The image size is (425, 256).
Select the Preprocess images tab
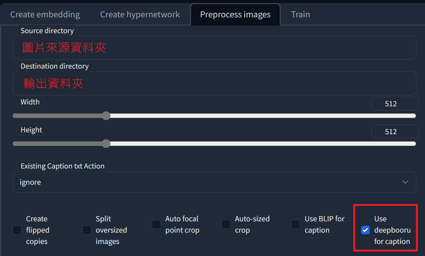(235, 14)
